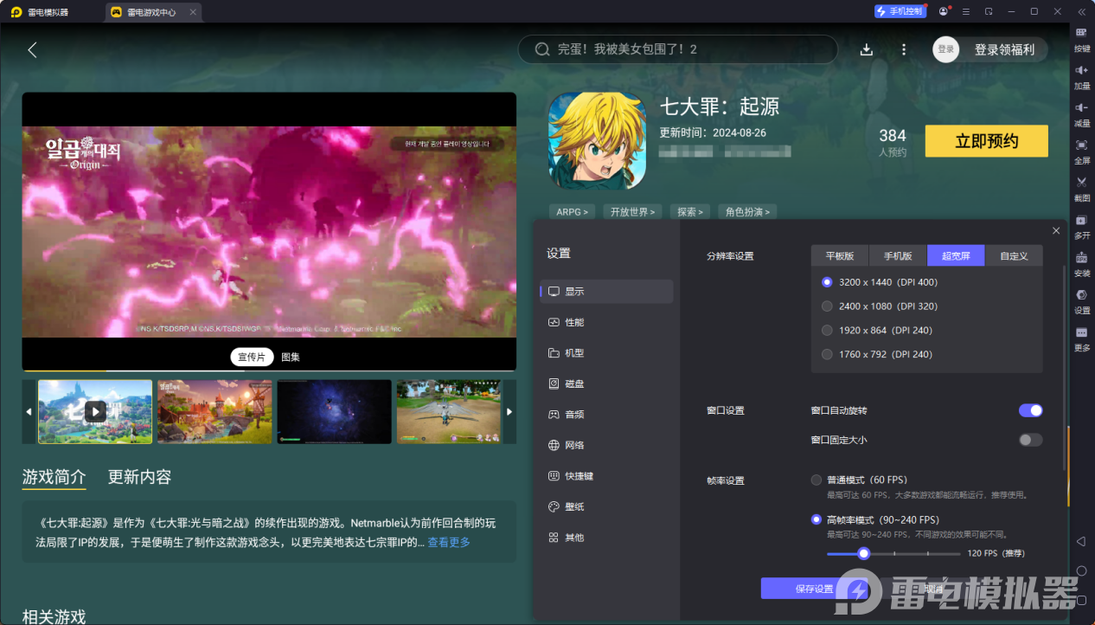Image resolution: width=1095 pixels, height=625 pixels.
Task: Switch to 手机版 resolution tab
Action: [x=898, y=255]
